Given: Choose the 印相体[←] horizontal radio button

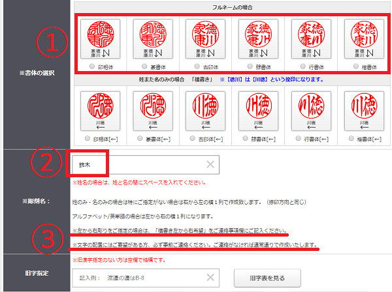Looking at the screenshot, I should (x=88, y=138).
